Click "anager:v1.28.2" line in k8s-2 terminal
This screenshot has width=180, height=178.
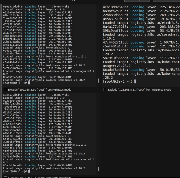click(x=117, y=66)
